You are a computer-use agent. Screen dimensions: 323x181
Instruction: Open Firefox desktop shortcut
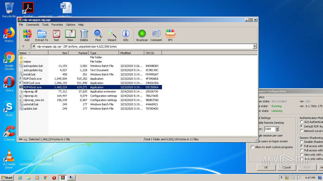9,35
